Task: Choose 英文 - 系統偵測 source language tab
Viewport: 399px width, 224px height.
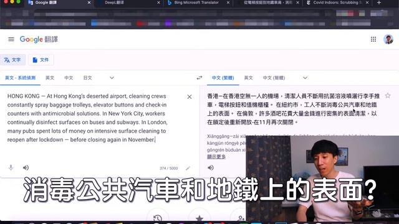Action: tap(20, 78)
